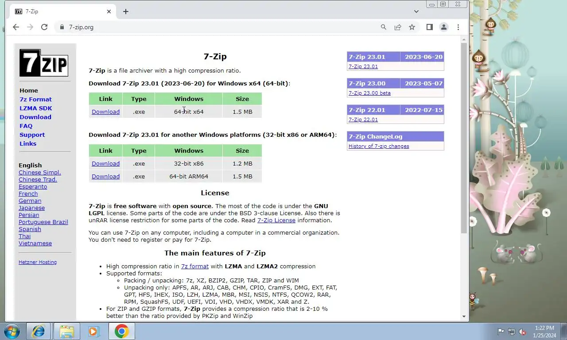Switch language to Chinese Simpl.

pos(40,172)
